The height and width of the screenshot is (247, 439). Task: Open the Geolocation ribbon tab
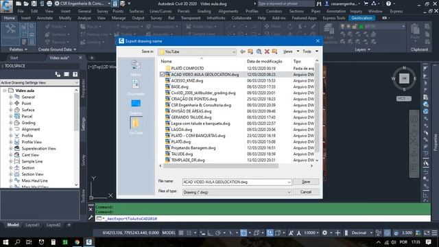click(x=361, y=18)
